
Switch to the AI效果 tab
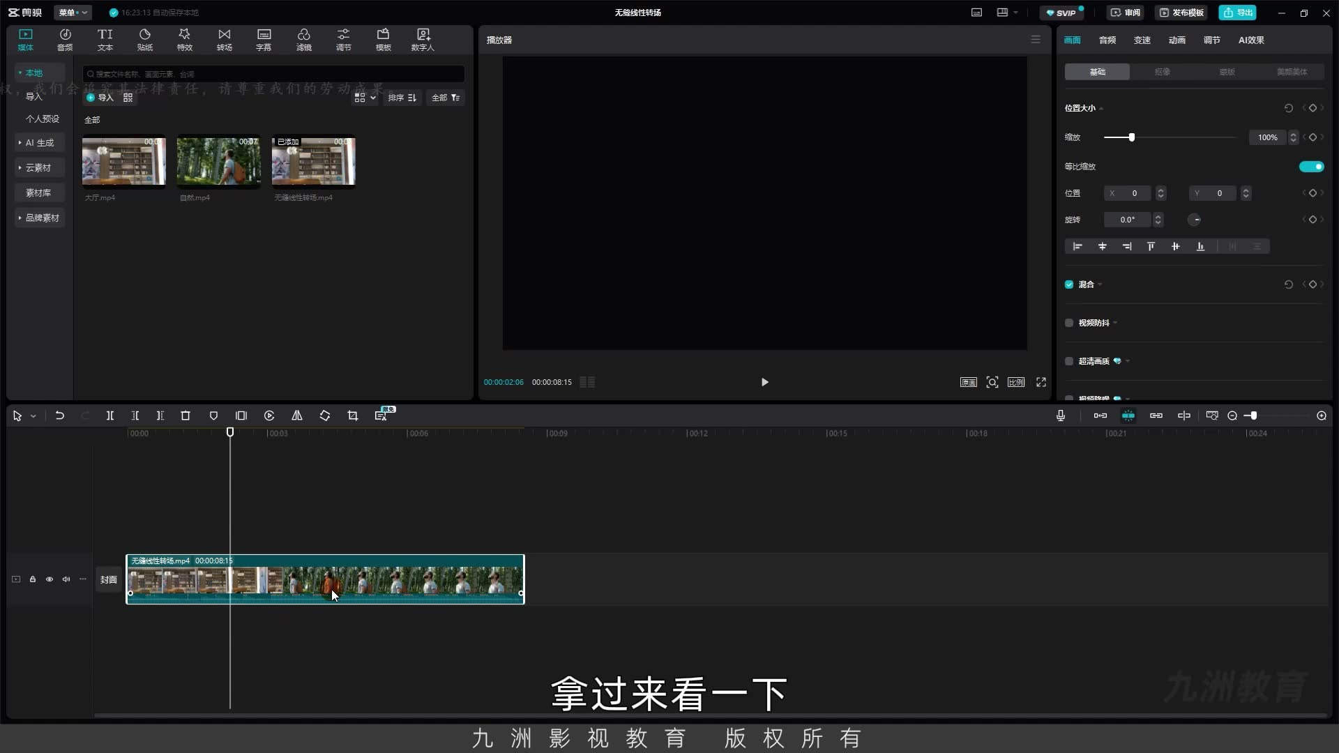click(1251, 40)
